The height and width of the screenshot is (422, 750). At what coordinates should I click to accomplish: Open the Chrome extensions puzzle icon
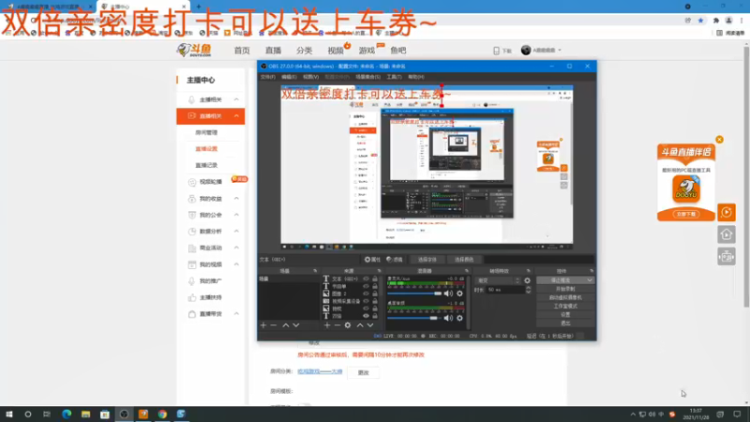point(715,21)
